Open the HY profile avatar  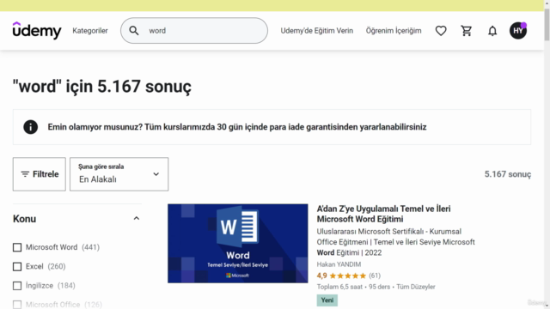pyautogui.click(x=518, y=31)
